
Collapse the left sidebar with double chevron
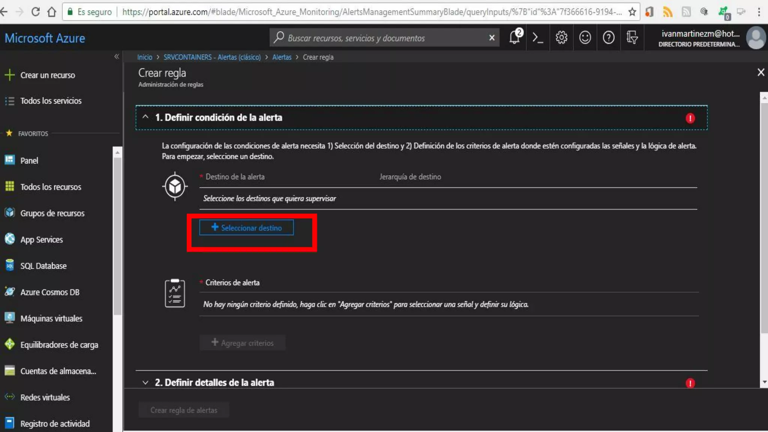coord(117,57)
